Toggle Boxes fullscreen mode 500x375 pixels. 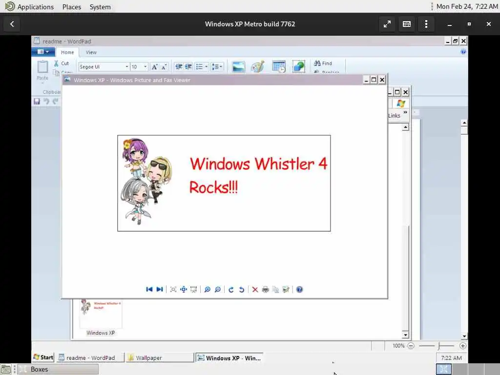(387, 24)
